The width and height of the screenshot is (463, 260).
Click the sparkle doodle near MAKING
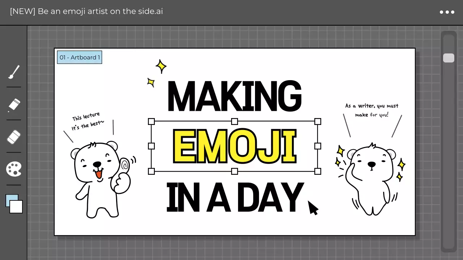pos(161,66)
